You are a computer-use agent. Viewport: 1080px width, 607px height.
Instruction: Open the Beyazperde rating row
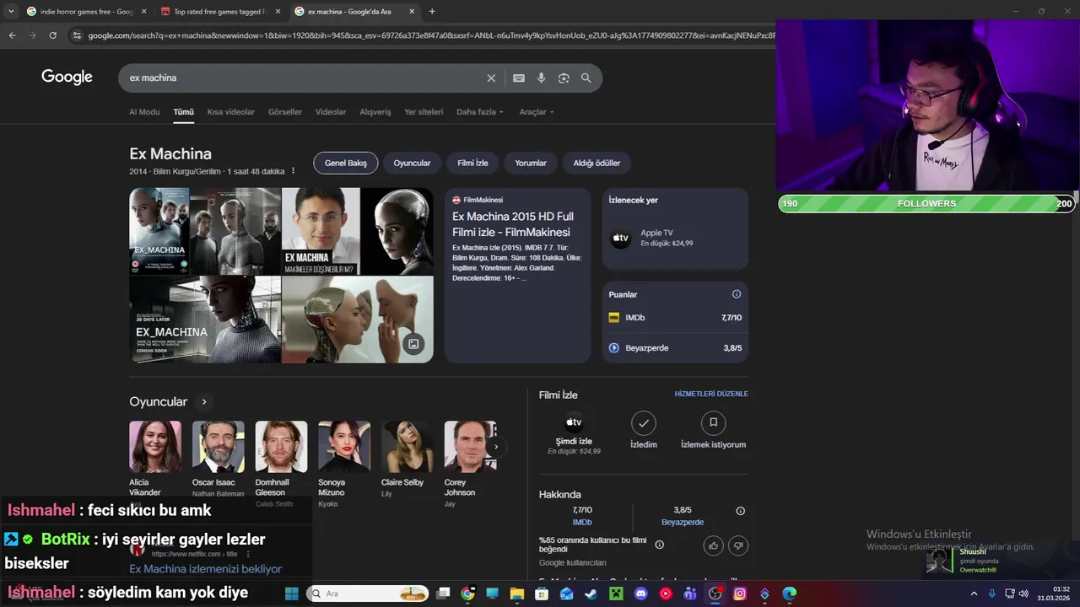pyautogui.click(x=675, y=348)
